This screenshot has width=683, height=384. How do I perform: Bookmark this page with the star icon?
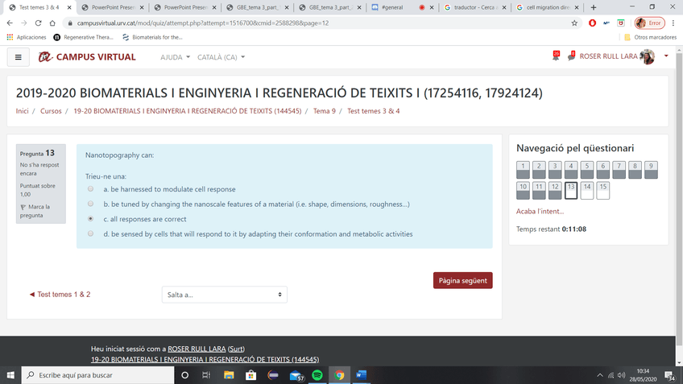coord(574,23)
